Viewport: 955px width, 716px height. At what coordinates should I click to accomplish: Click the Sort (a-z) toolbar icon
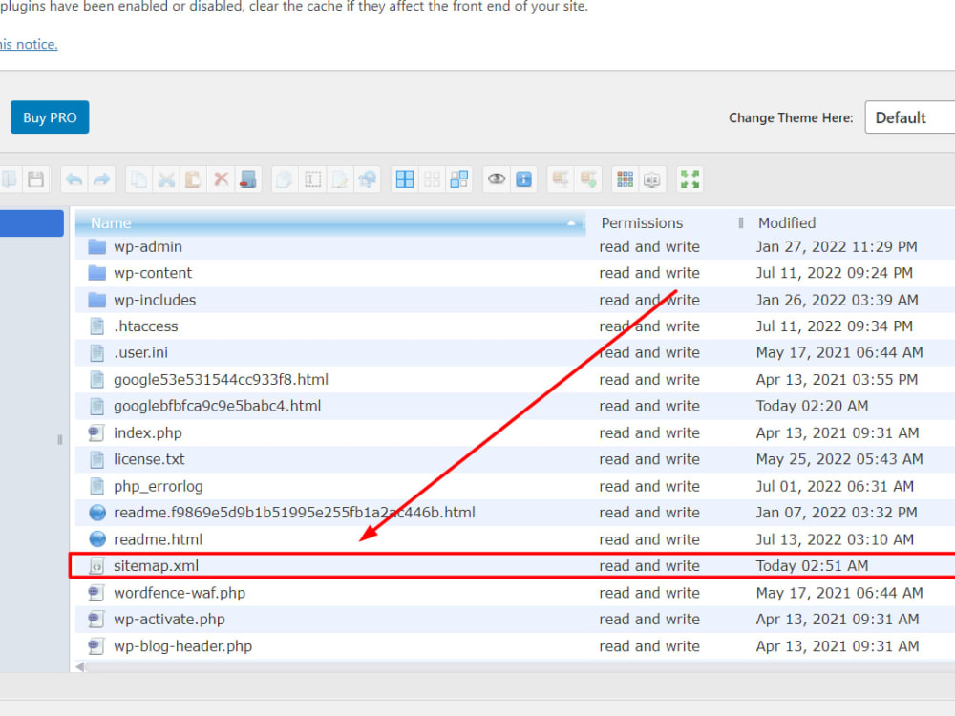(x=651, y=179)
